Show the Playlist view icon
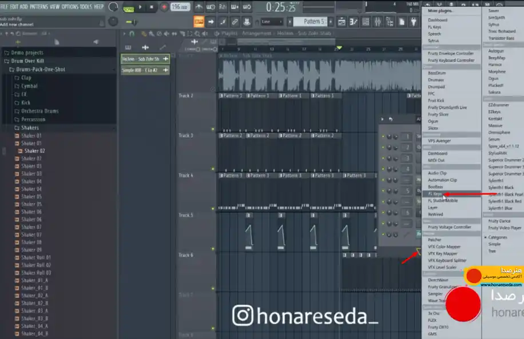The image size is (524, 339). pyautogui.click(x=342, y=22)
